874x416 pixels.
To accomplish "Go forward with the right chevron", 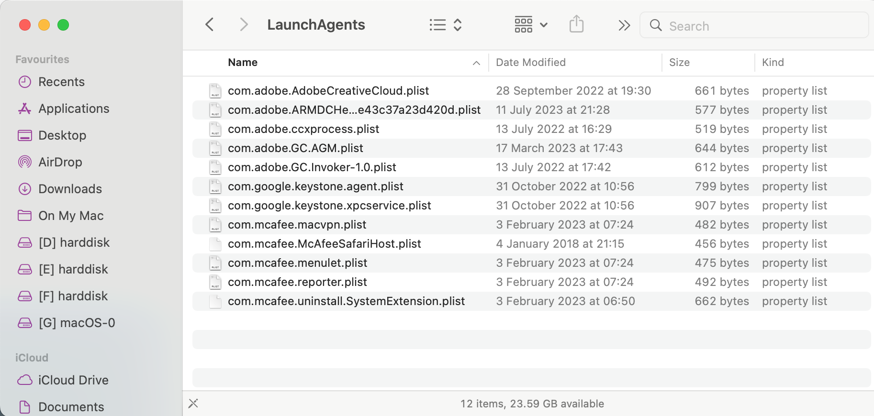I will [244, 24].
